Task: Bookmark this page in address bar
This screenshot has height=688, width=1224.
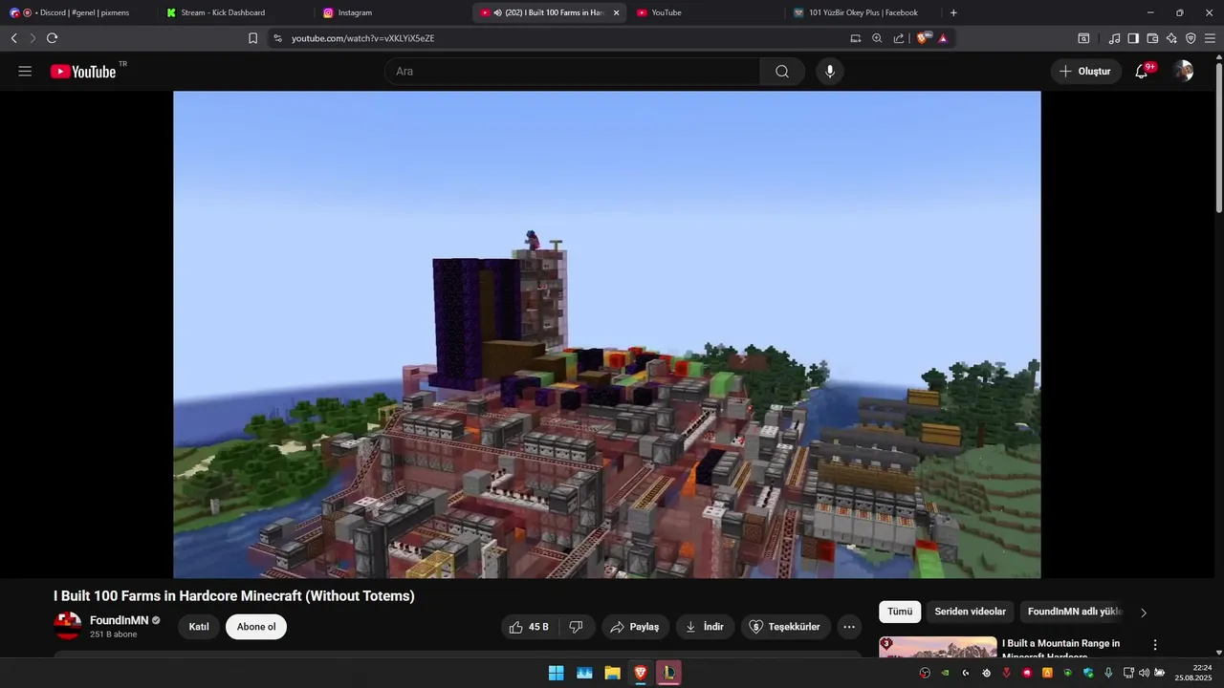Action: (x=252, y=38)
